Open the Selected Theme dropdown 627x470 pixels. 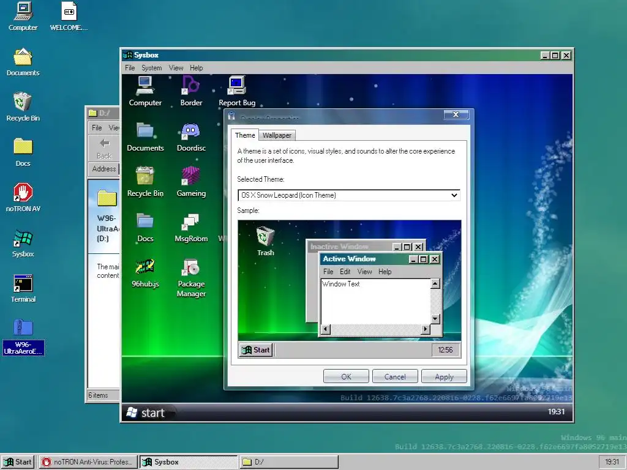pyautogui.click(x=348, y=195)
